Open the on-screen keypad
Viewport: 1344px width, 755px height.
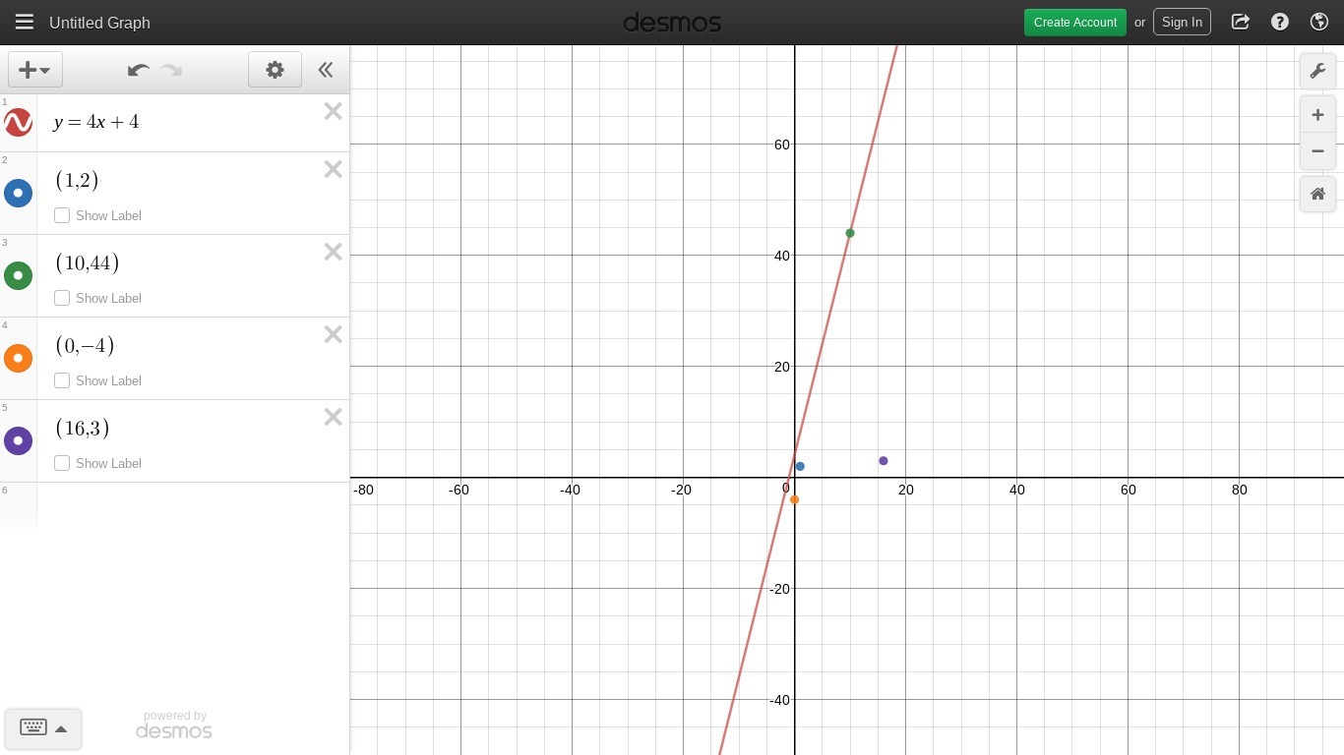coord(43,728)
